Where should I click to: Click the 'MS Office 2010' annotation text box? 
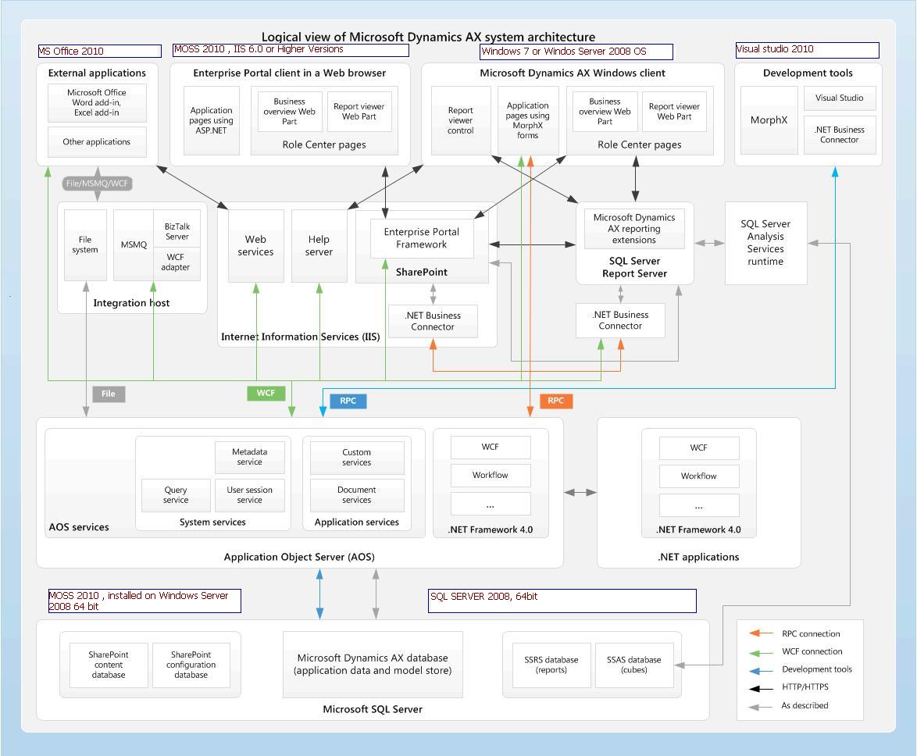click(99, 51)
